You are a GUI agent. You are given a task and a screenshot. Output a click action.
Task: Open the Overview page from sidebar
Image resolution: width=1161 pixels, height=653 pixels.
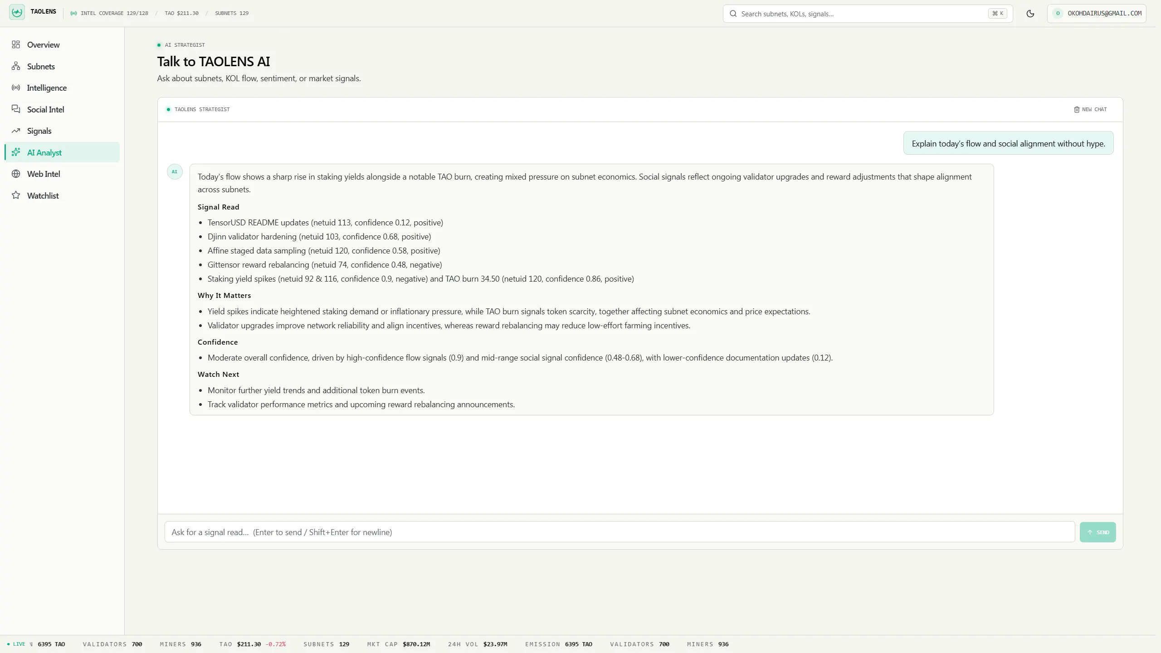[x=62, y=44]
